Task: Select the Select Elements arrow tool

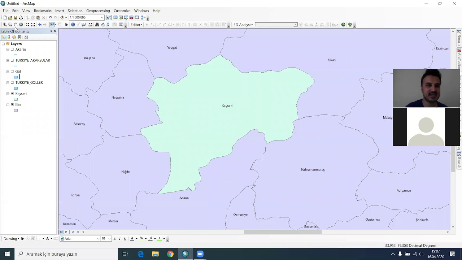Action: (66, 25)
